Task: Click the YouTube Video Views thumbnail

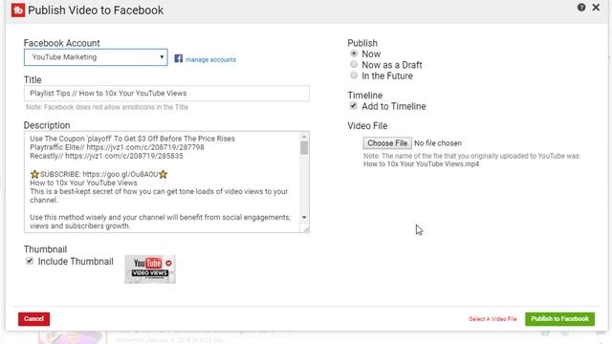Action: [x=150, y=269]
